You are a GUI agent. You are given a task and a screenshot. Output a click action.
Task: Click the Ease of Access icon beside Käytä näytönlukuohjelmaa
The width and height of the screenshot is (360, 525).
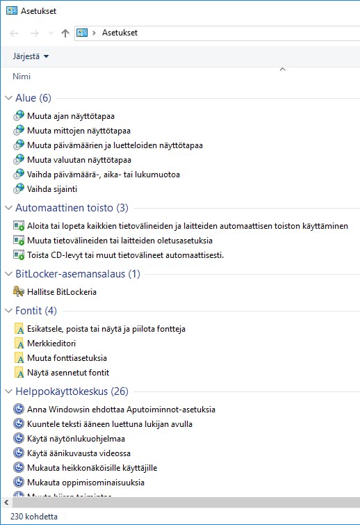coord(19,438)
